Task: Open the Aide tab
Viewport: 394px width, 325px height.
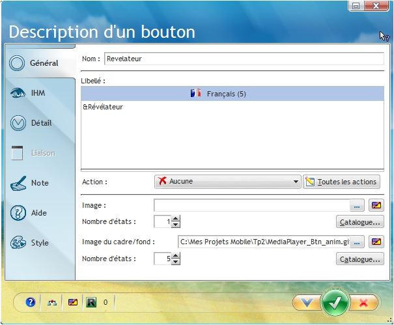Action: coord(40,212)
